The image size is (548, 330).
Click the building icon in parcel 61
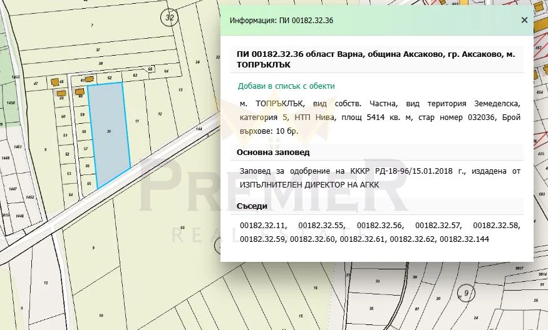(90, 79)
